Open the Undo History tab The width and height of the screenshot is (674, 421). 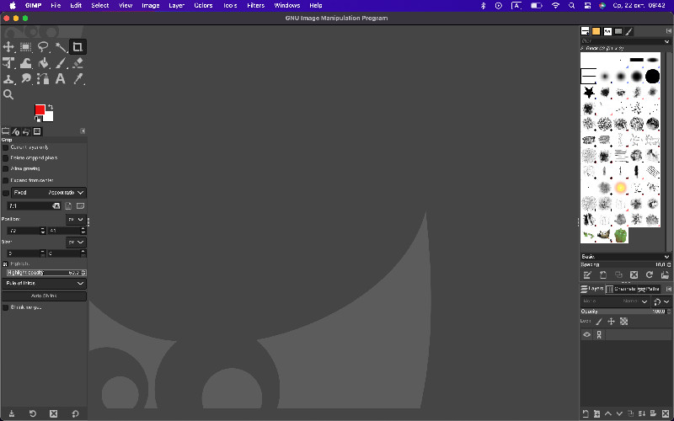pyautogui.click(x=26, y=131)
